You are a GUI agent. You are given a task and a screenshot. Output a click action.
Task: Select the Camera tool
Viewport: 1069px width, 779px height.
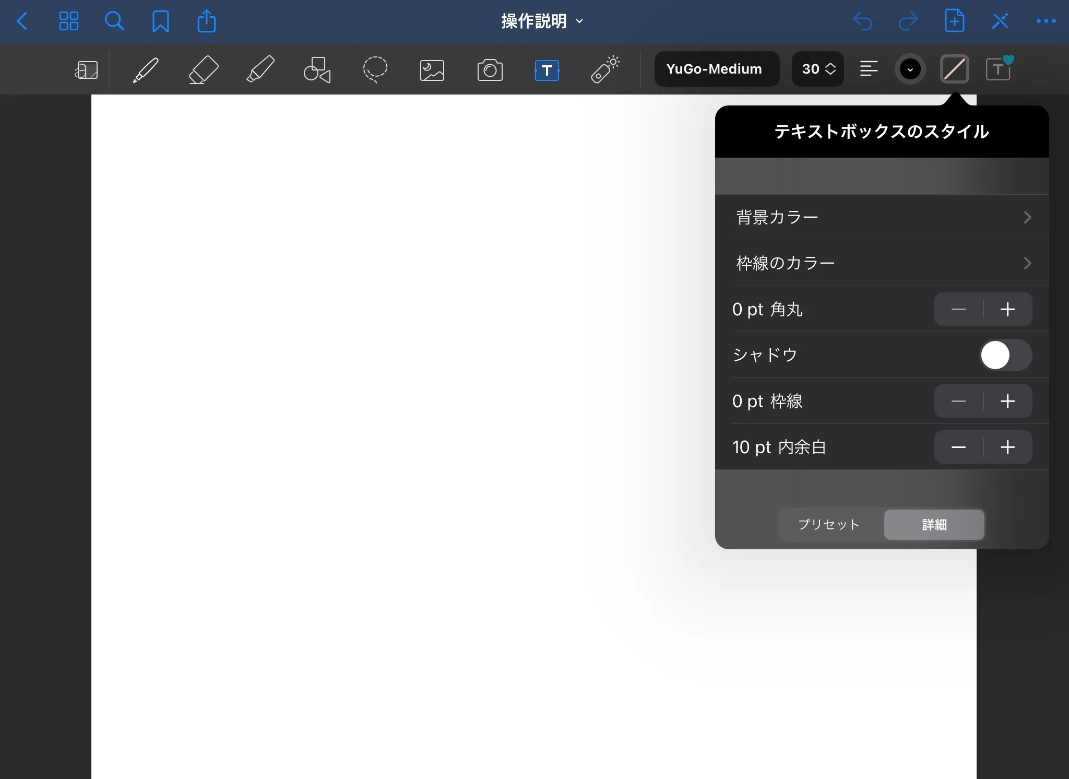pos(490,69)
